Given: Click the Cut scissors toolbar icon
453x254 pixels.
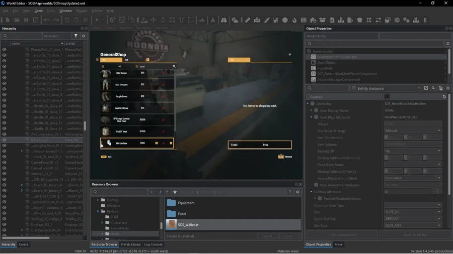Looking at the screenshot, I should coord(86,20).
